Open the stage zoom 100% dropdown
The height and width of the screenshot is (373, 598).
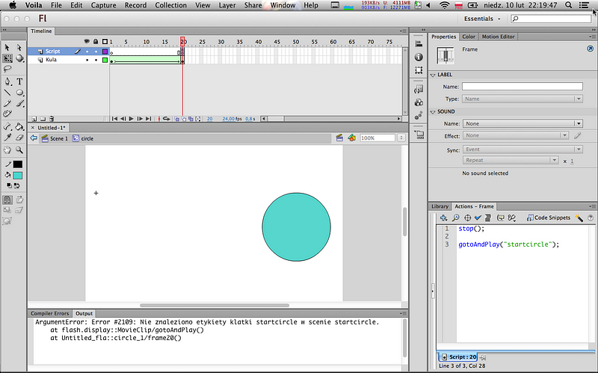coord(401,138)
